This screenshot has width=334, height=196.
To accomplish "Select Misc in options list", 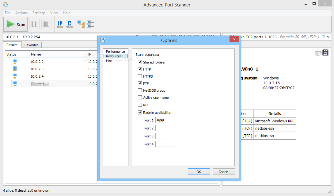I will click(x=115, y=61).
